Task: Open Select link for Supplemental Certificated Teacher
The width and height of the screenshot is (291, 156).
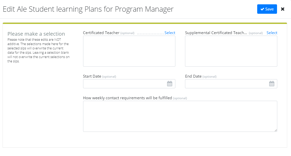Action: click(x=272, y=33)
